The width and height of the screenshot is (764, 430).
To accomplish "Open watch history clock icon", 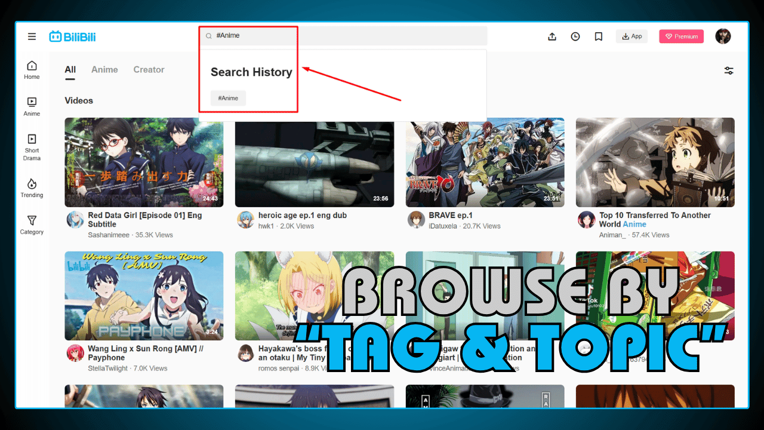I will point(575,36).
